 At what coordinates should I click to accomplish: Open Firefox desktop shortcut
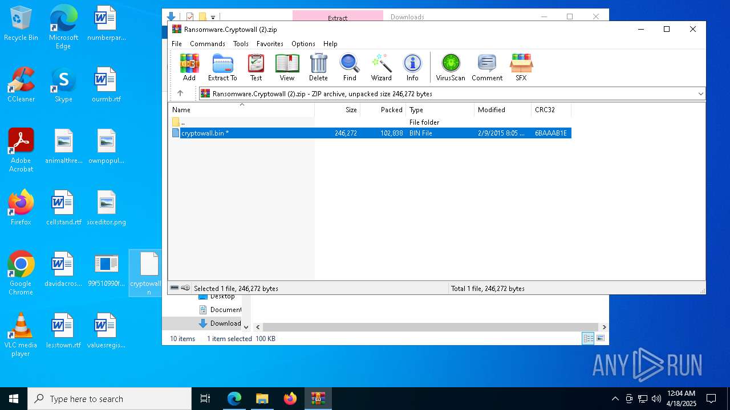[x=21, y=208]
